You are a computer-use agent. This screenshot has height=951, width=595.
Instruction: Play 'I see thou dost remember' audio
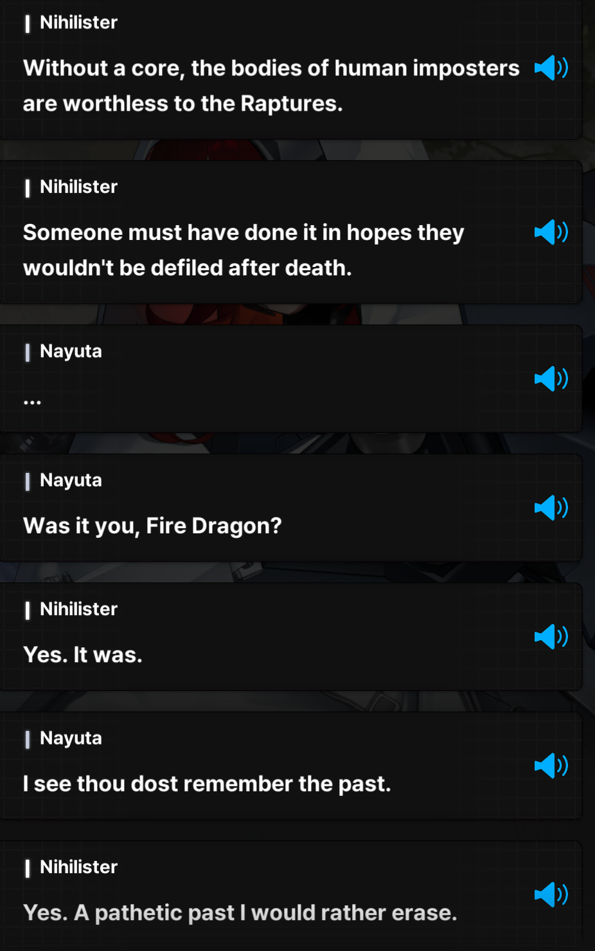(551, 765)
